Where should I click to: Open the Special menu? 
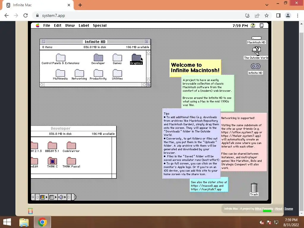pyautogui.click(x=100, y=26)
